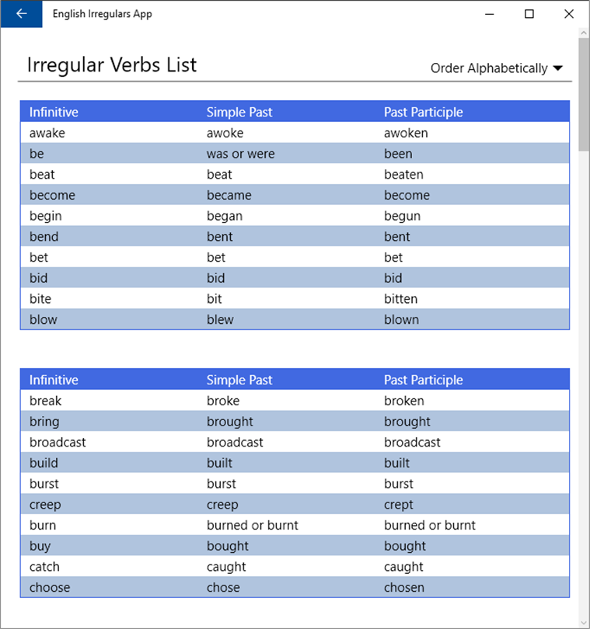Click Past Participle header in first table
Viewport: 590px width, 629px height.
pos(423,112)
